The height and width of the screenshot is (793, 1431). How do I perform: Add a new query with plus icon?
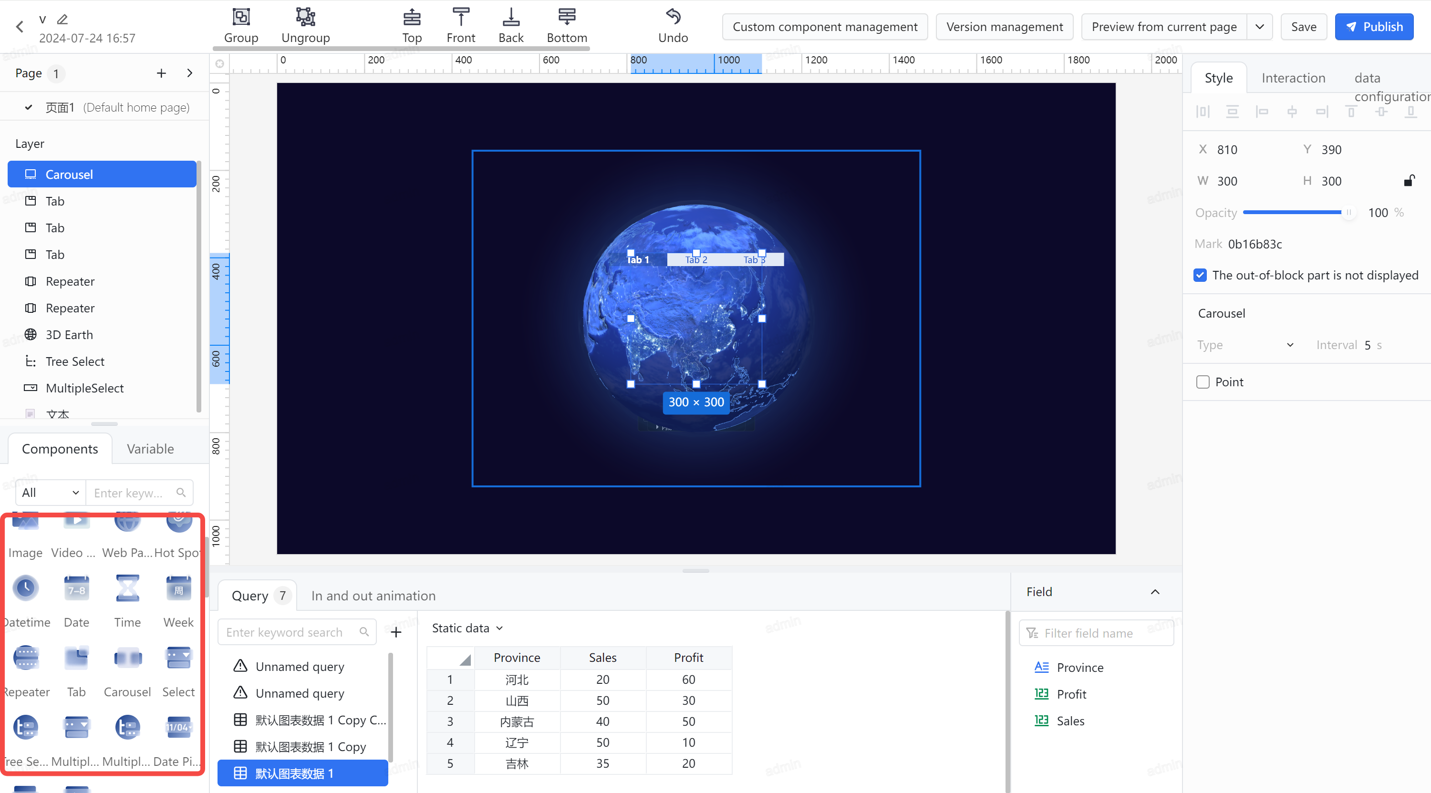pos(395,632)
